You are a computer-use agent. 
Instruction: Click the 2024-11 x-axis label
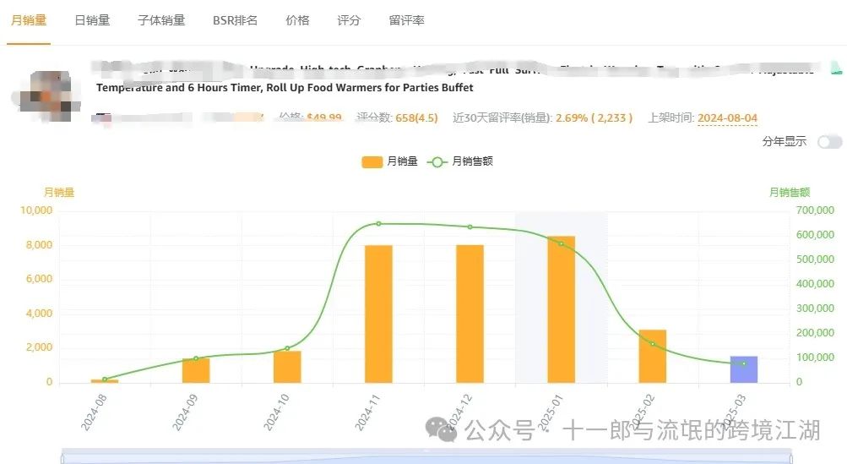tap(367, 412)
